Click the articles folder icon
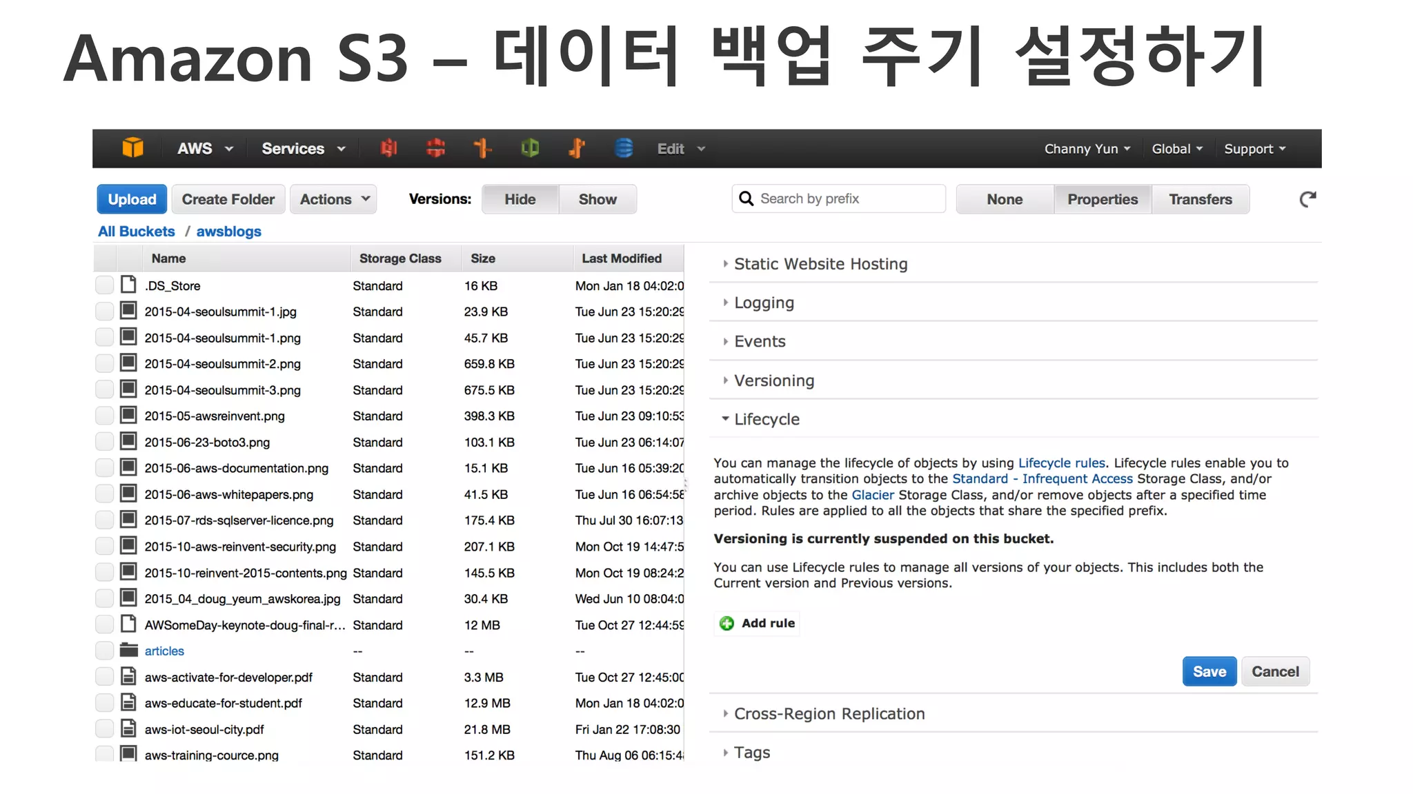The height and width of the screenshot is (794, 1413). 129,650
